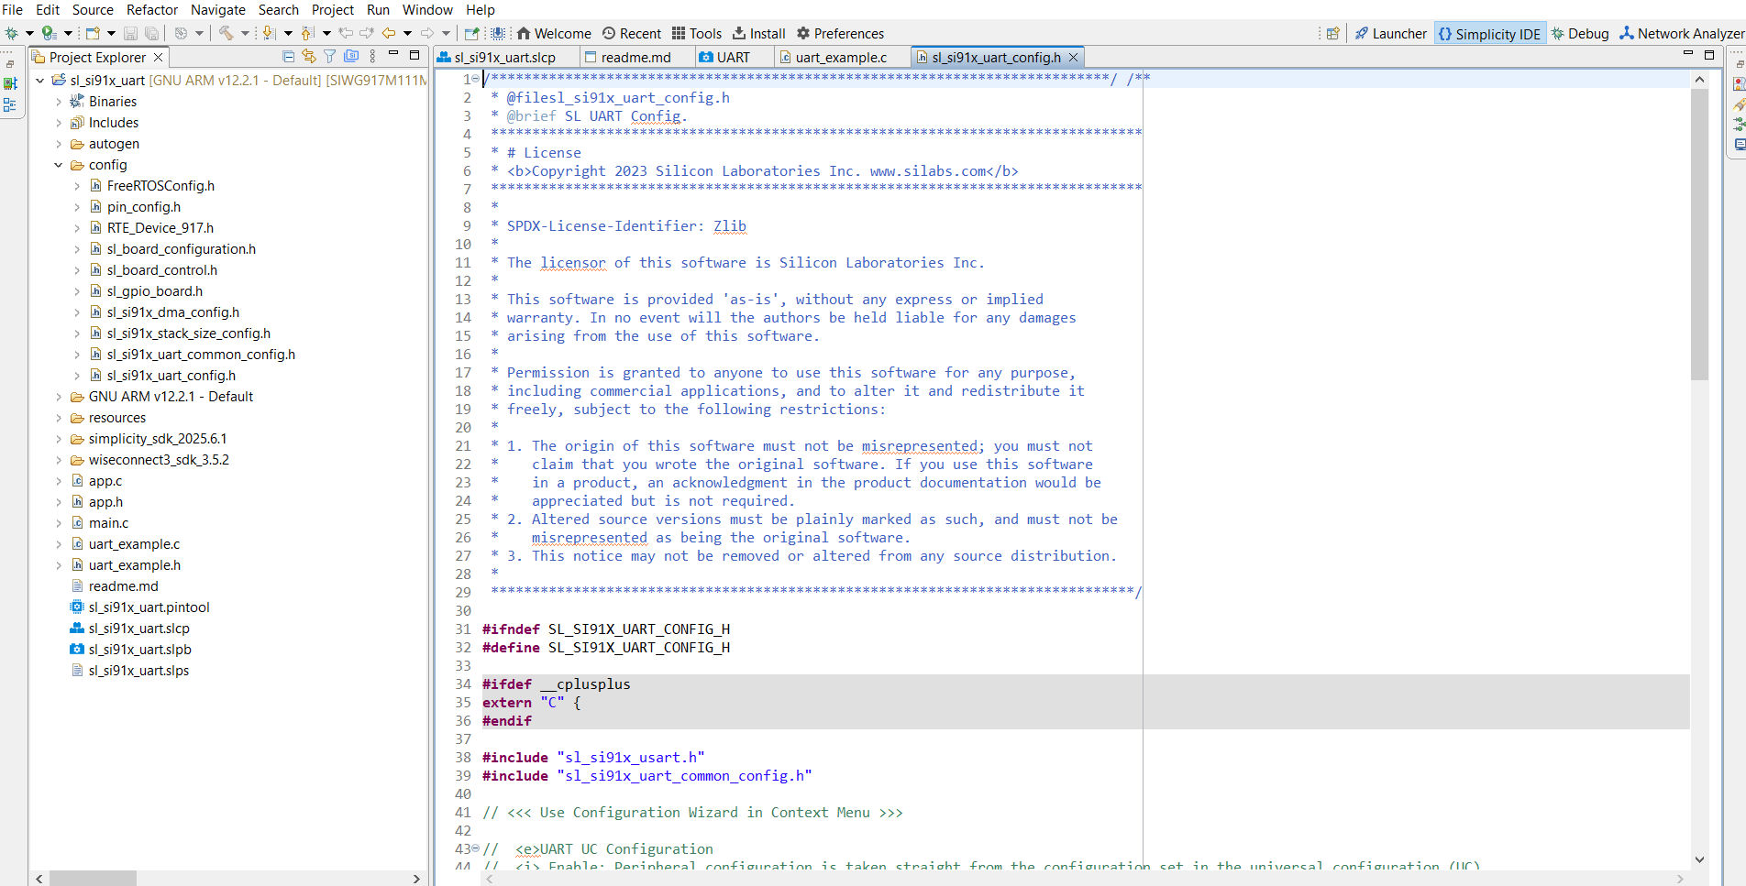
Task: Collapse the config folder
Action: [59, 165]
